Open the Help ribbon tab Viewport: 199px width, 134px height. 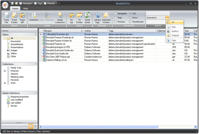click(x=26, y=9)
